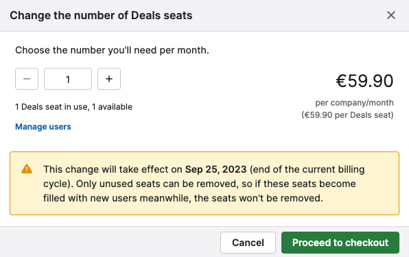409x257 pixels.
Task: Click the '(€59.90 per Deals seat)' note
Action: pos(347,115)
